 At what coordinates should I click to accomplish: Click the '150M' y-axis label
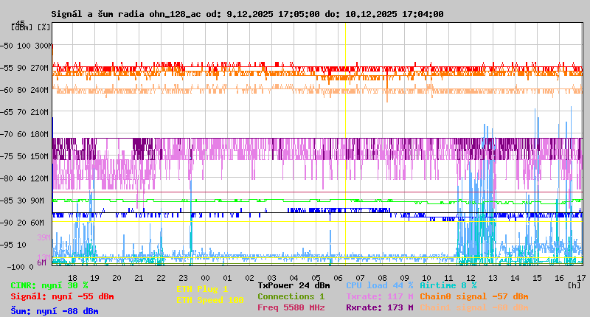click(41, 156)
